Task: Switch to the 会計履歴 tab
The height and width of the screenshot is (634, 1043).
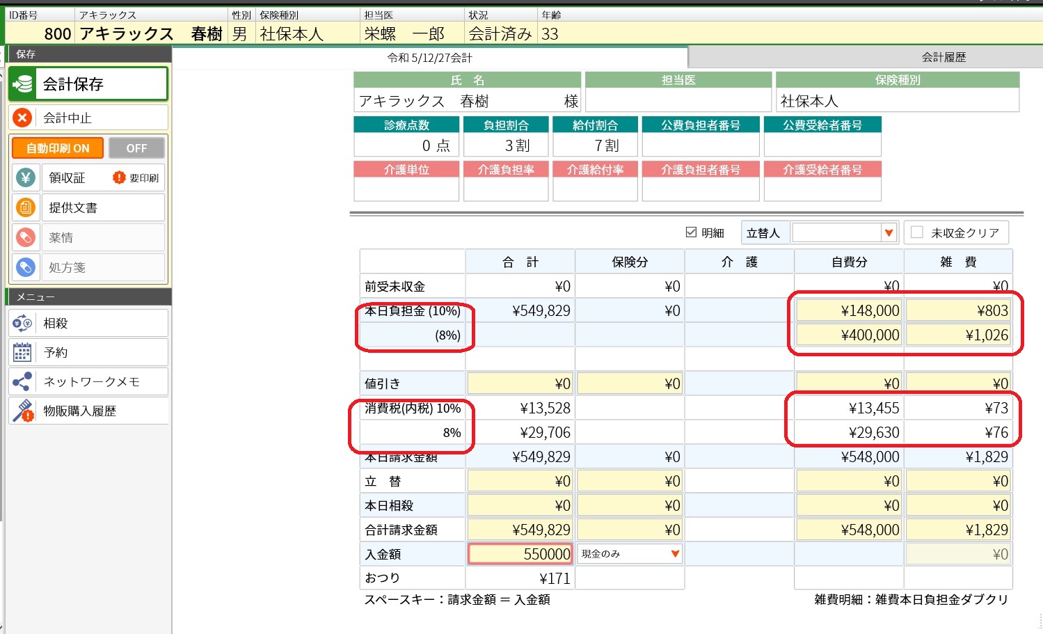Action: click(x=944, y=57)
